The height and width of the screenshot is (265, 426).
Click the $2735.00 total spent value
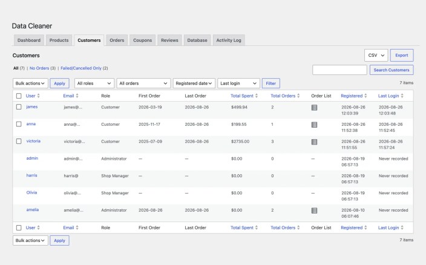point(240,142)
